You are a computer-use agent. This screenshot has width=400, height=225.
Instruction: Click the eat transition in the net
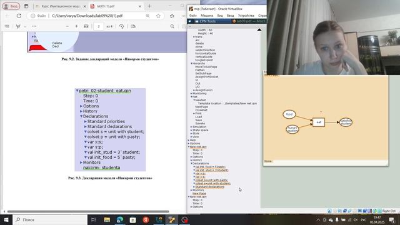point(319,122)
